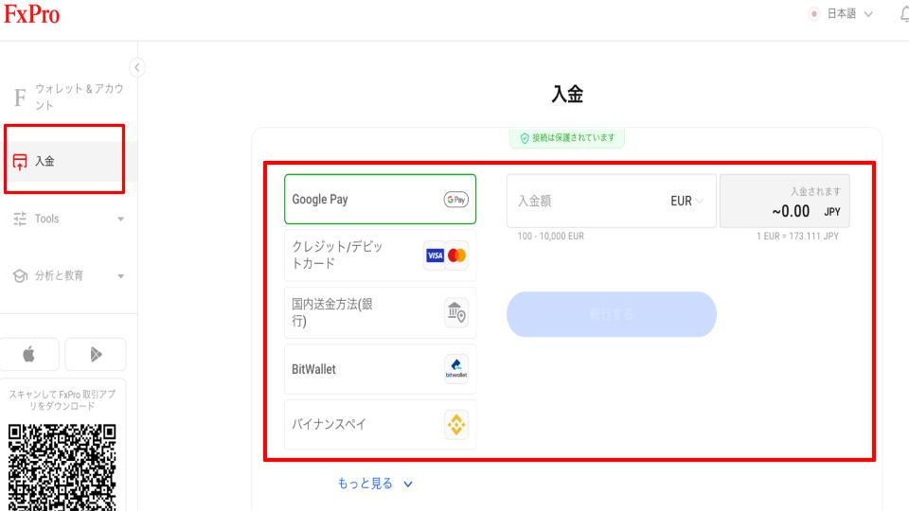Image resolution: width=909 pixels, height=511 pixels.
Task: Click the shield icon in security badge
Action: (525, 138)
